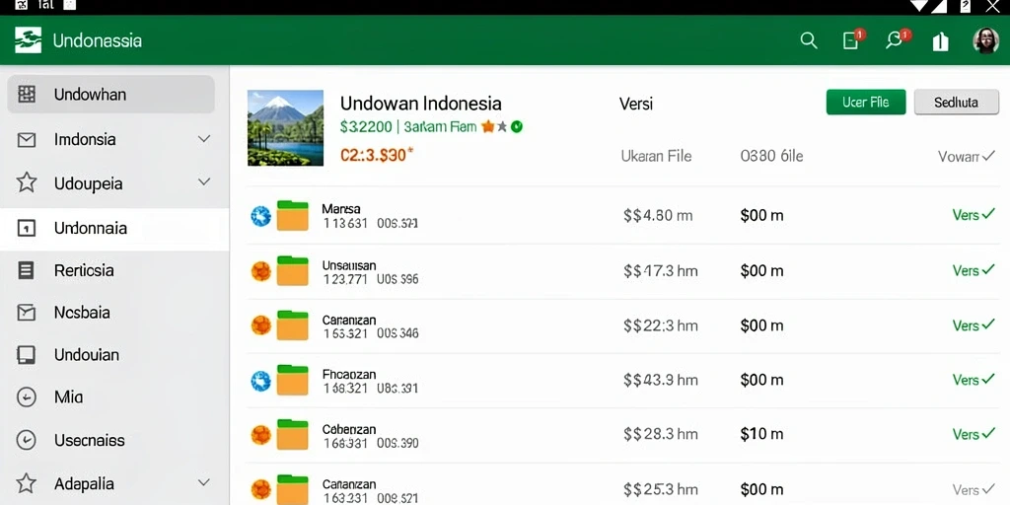Click the Ukaran File column label
The width and height of the screenshot is (1010, 505).
656,156
